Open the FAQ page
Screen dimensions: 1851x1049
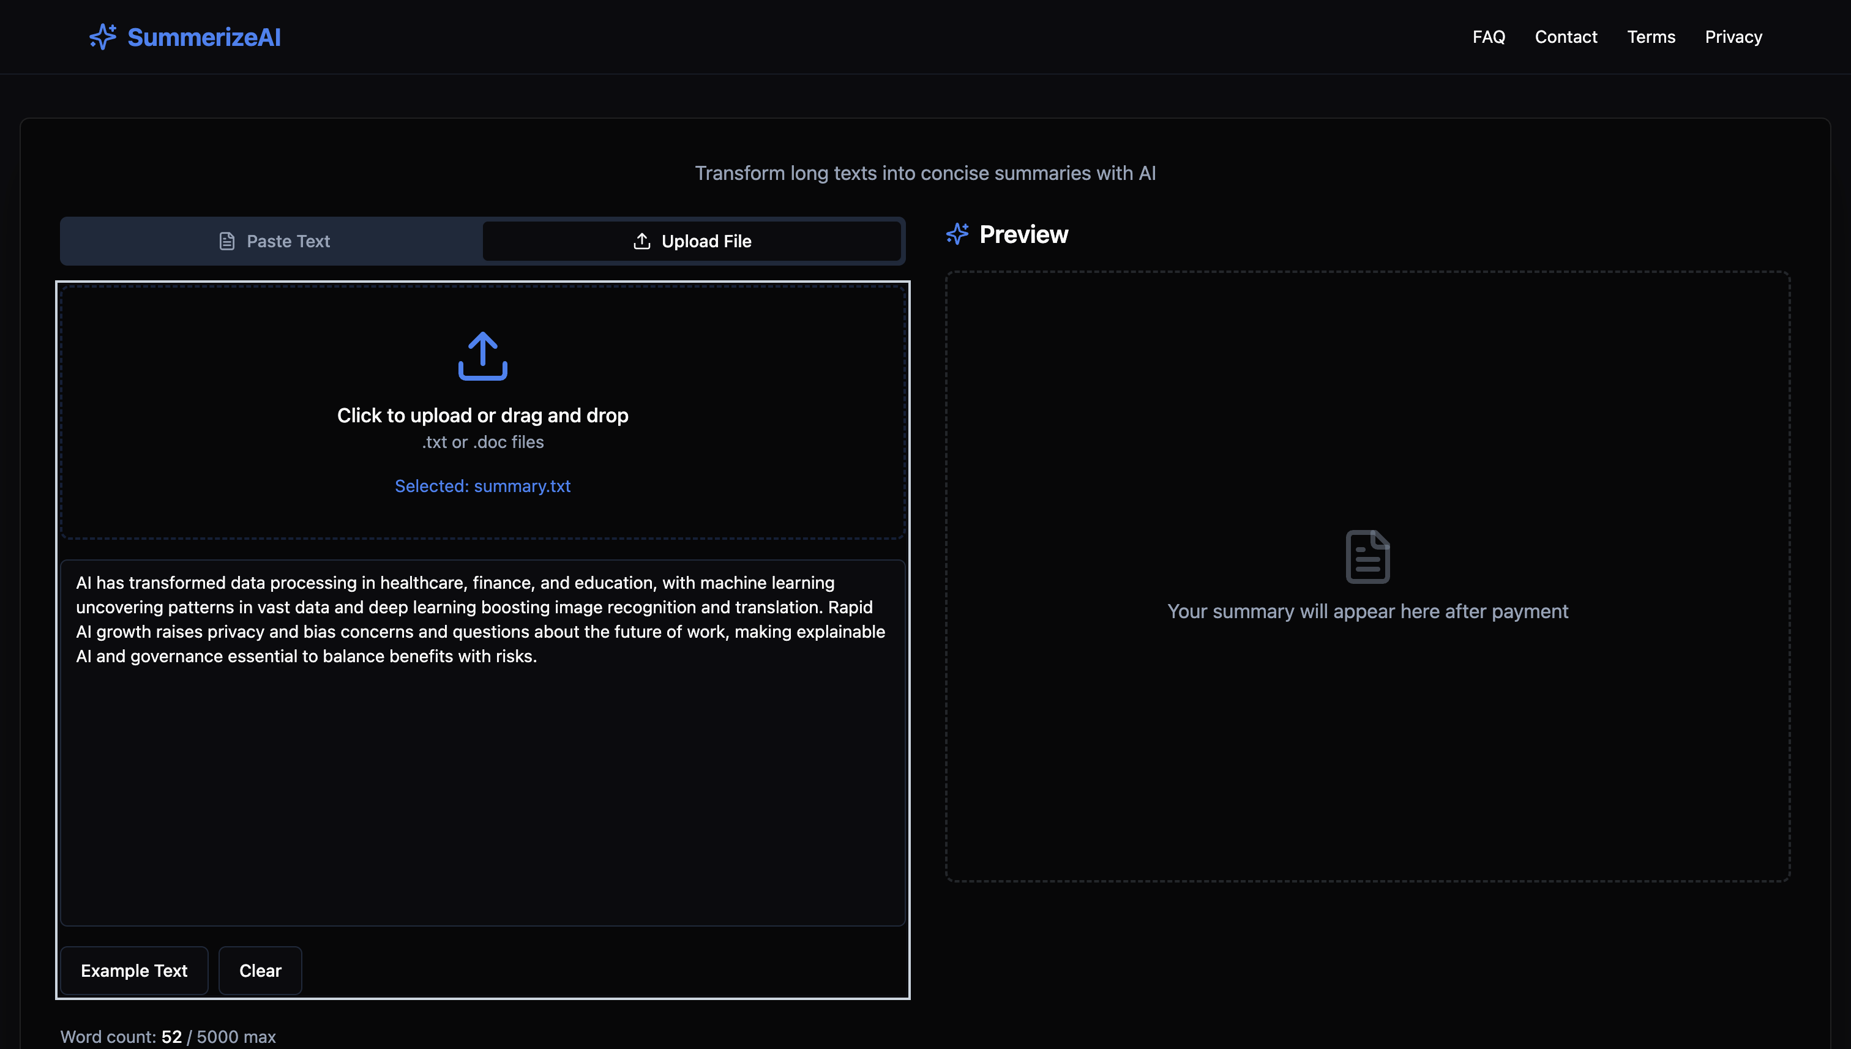point(1489,37)
